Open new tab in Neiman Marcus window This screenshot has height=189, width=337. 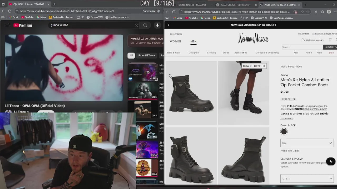click(x=305, y=5)
